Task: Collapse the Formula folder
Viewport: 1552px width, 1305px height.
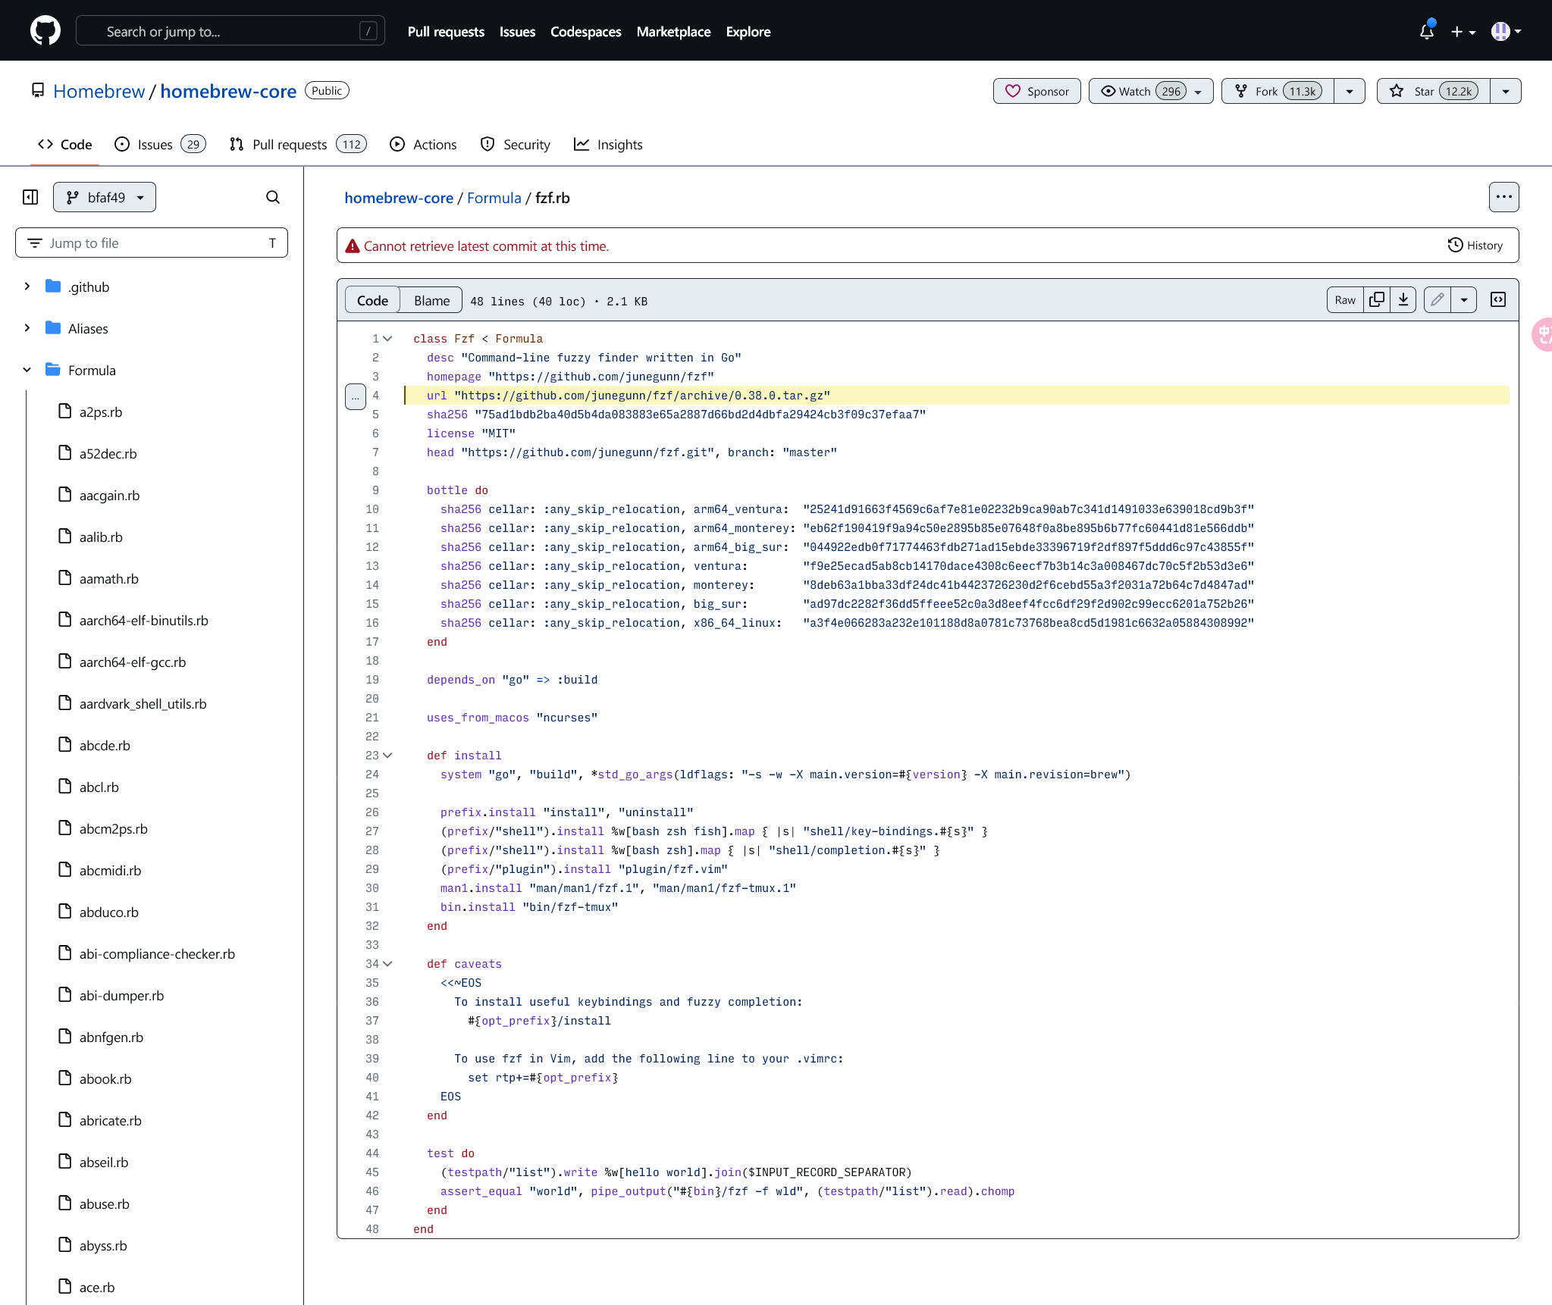Action: (27, 370)
